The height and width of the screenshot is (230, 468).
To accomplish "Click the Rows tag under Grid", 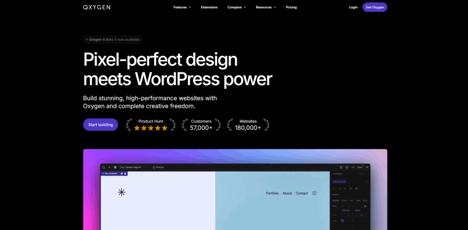I will pyautogui.click(x=357, y=210).
